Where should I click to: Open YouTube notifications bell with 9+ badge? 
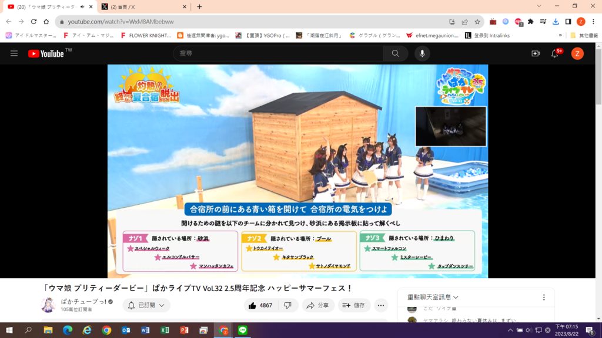[556, 53]
